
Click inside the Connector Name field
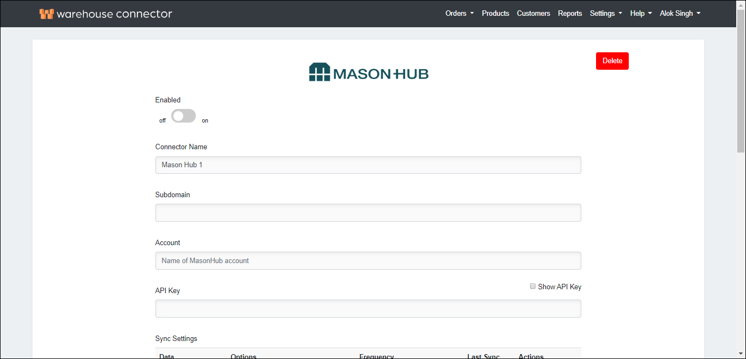click(368, 165)
